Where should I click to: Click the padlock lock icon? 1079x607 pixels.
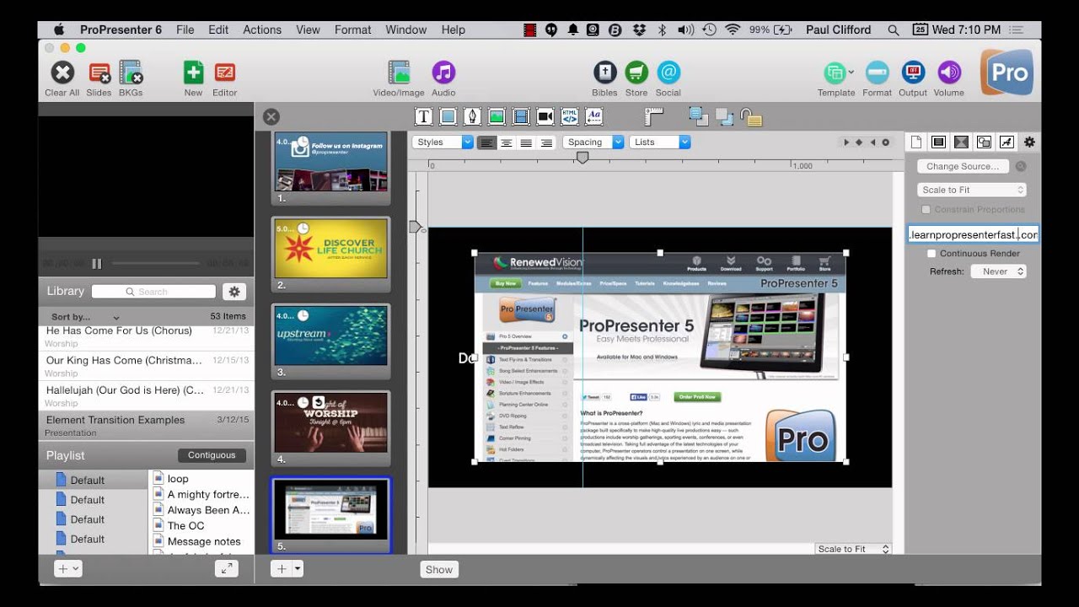click(750, 116)
